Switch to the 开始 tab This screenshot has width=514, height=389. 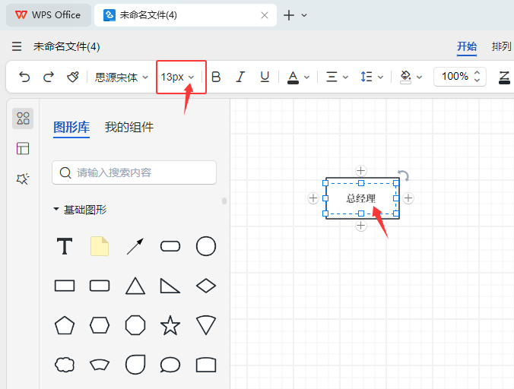(467, 46)
